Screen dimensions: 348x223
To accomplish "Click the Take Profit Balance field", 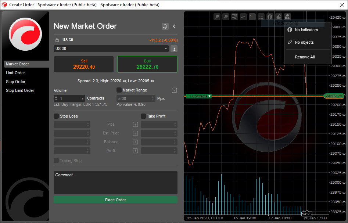I will click(159, 142).
